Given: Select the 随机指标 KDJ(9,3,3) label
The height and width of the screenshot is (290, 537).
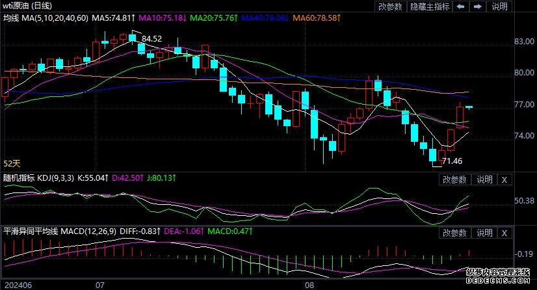Looking at the screenshot, I should click(x=38, y=178).
